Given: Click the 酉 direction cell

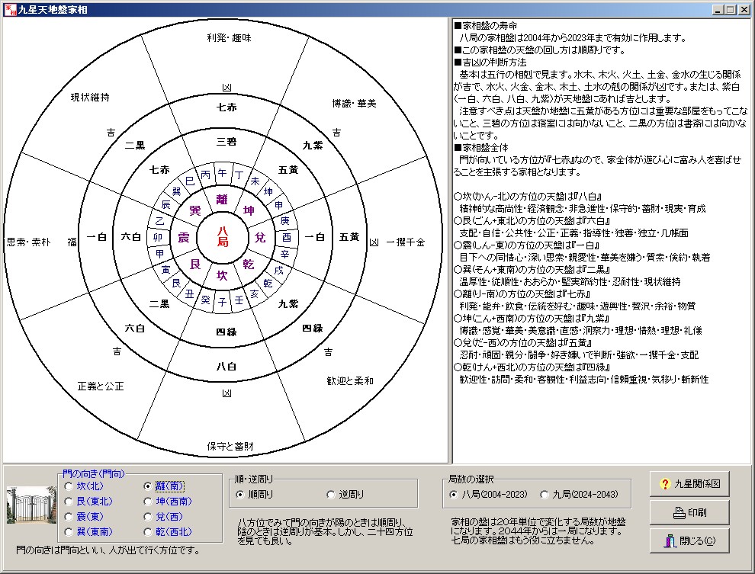Looking at the screenshot, I should pos(287,237).
